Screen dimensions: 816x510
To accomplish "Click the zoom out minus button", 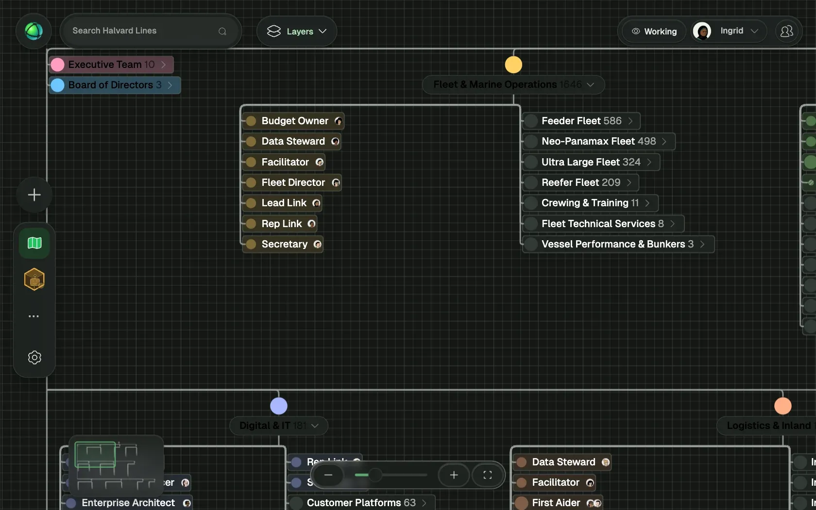I will pos(328,475).
